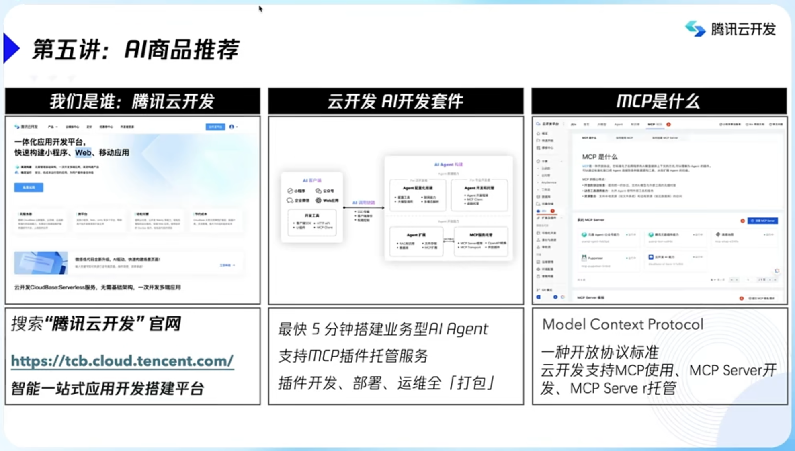The height and width of the screenshot is (451, 795).
Task: Select the Puppeteer MCP server icon
Action: pyautogui.click(x=584, y=258)
